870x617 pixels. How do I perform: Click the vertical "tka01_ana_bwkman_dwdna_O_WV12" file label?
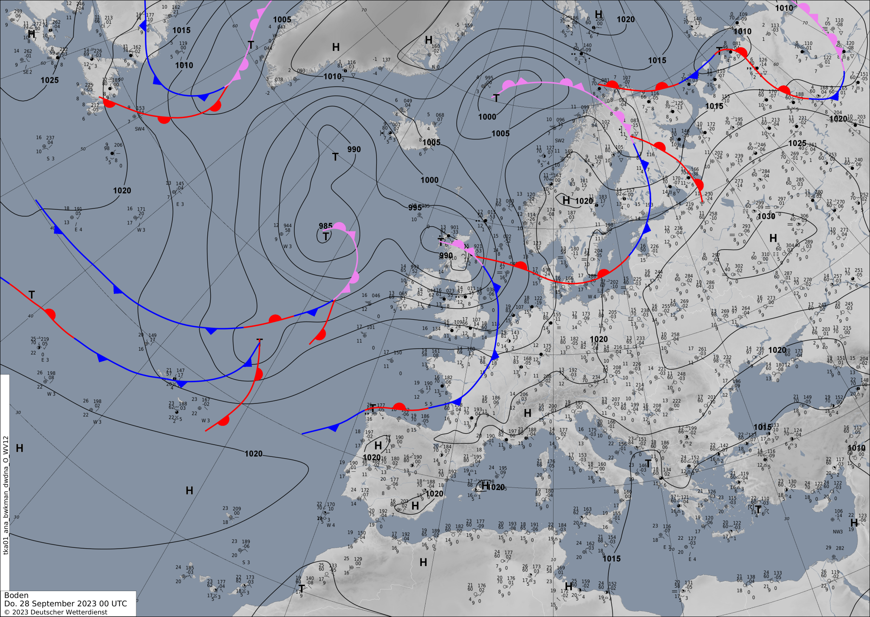click(x=6, y=495)
